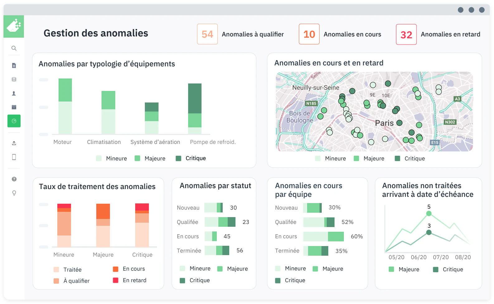The height and width of the screenshot is (304, 494).
Task: Open the documents icon in sidebar
Action: 14,65
